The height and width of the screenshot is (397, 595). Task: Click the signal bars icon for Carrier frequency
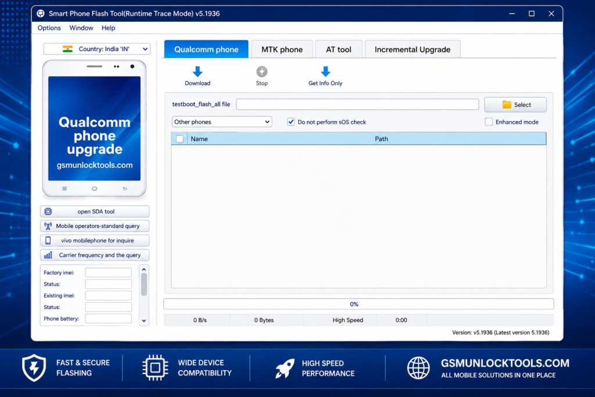[48, 255]
